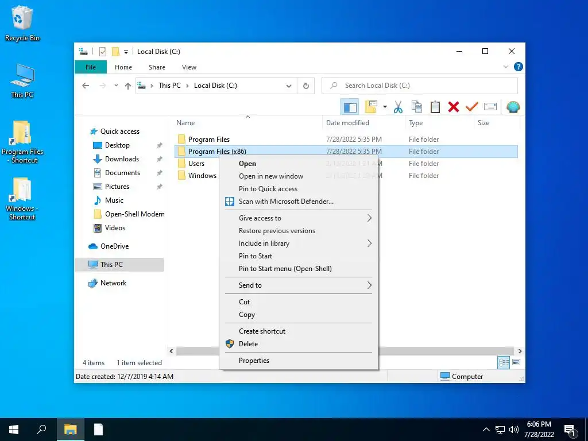Click the red X Delete toolbar icon
This screenshot has height=441, width=588.
click(454, 107)
